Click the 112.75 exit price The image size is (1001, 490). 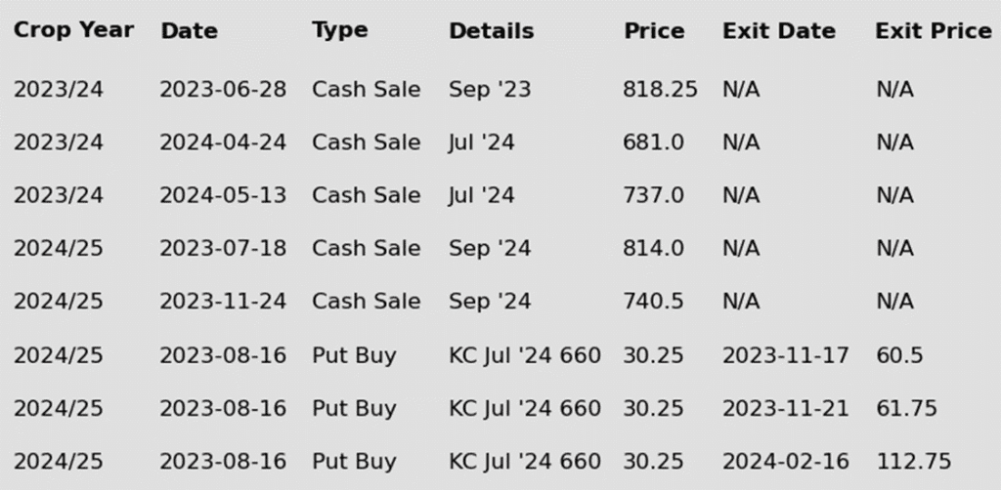point(914,461)
